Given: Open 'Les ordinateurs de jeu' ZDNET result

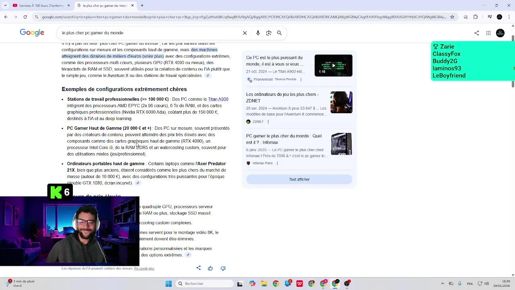Looking at the screenshot, I should (x=282, y=97).
